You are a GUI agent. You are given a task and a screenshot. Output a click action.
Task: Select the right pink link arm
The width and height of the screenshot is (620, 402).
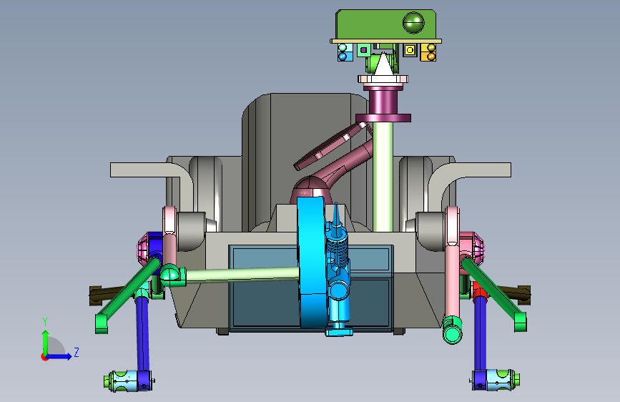tap(452, 261)
